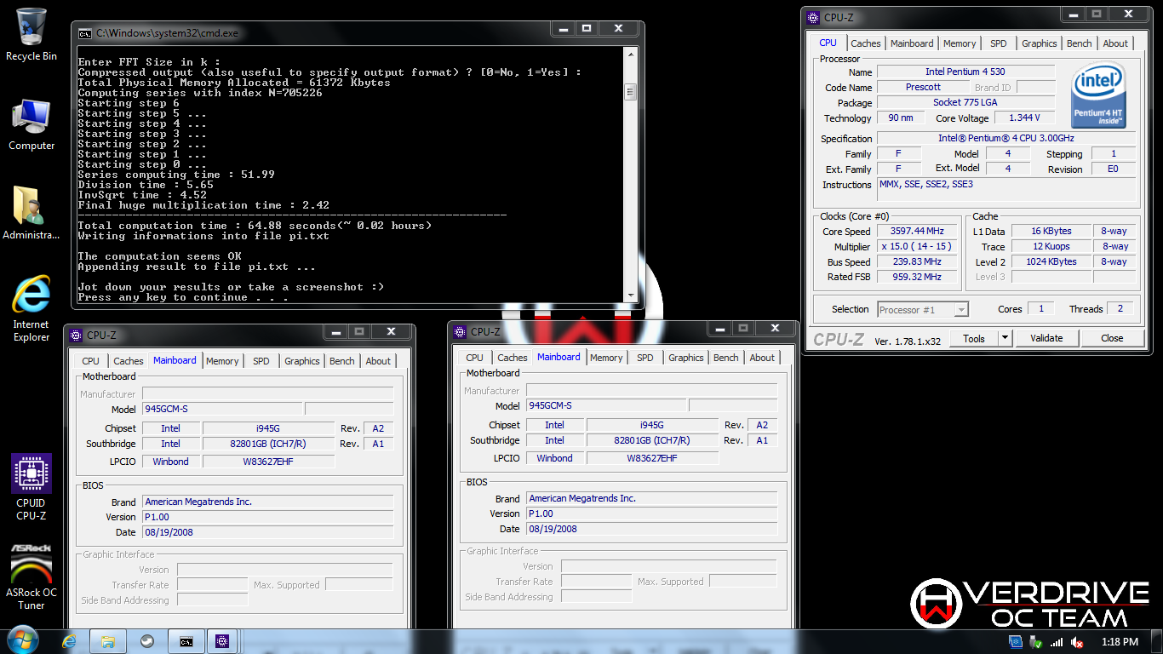Launch the CPUID CPU-Z desktop shortcut
The image size is (1163, 654).
click(32, 486)
